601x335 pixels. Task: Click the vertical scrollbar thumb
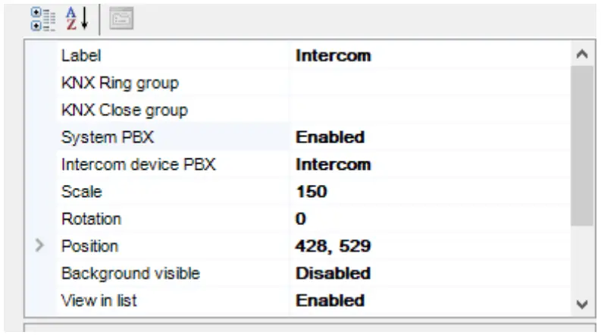click(x=582, y=144)
